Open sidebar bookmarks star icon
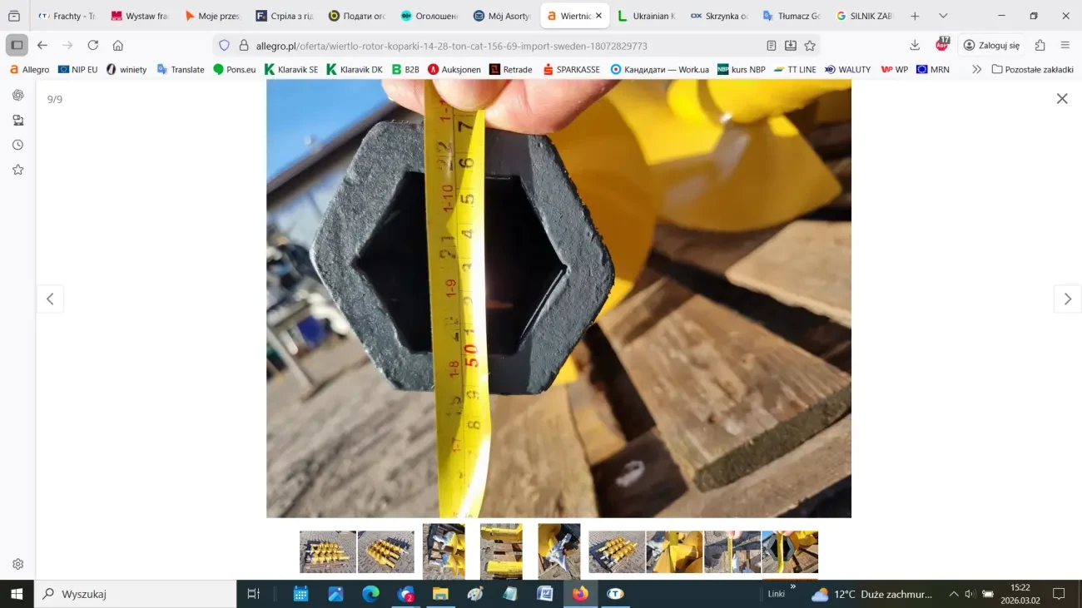This screenshot has width=1082, height=608. coord(17,170)
